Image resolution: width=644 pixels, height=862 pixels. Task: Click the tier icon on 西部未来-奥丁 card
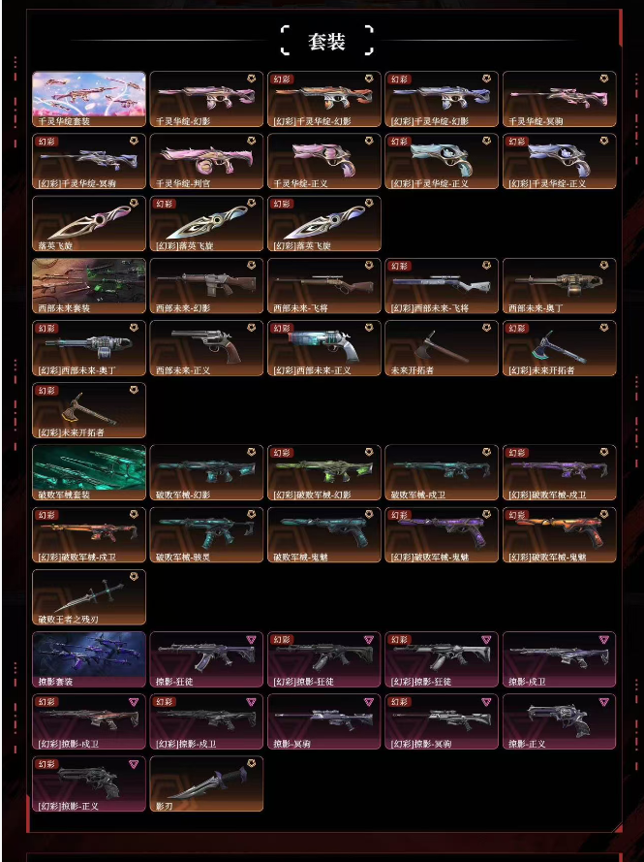604,266
